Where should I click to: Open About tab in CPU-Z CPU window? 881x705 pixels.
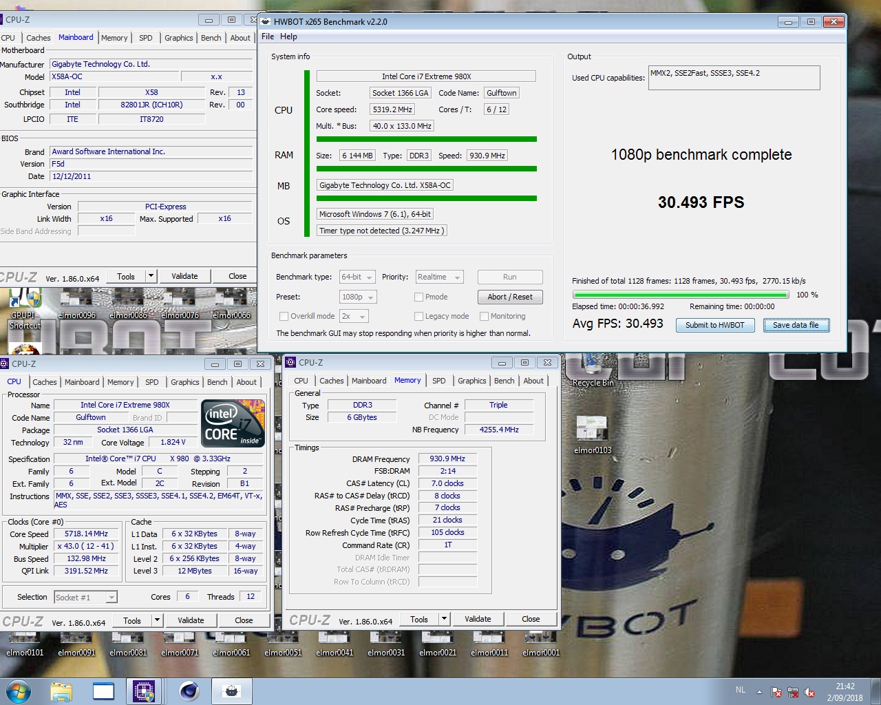coord(246,382)
